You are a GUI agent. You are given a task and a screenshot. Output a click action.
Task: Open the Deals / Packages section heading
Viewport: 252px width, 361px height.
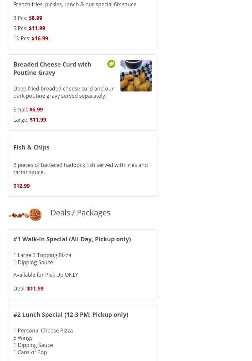click(x=80, y=212)
